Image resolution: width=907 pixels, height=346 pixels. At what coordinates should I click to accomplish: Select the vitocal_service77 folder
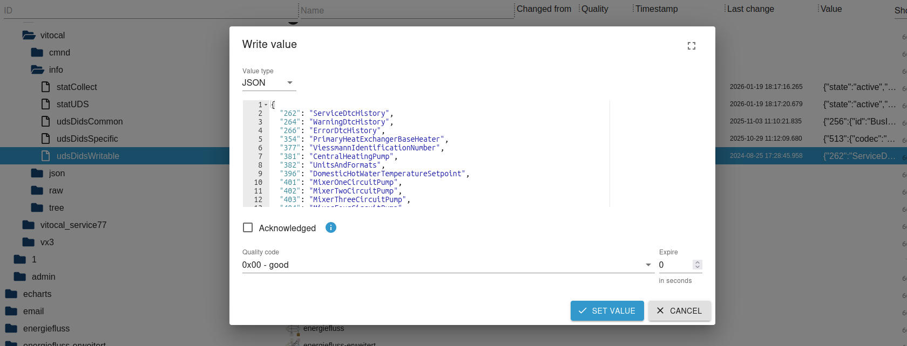[73, 225]
